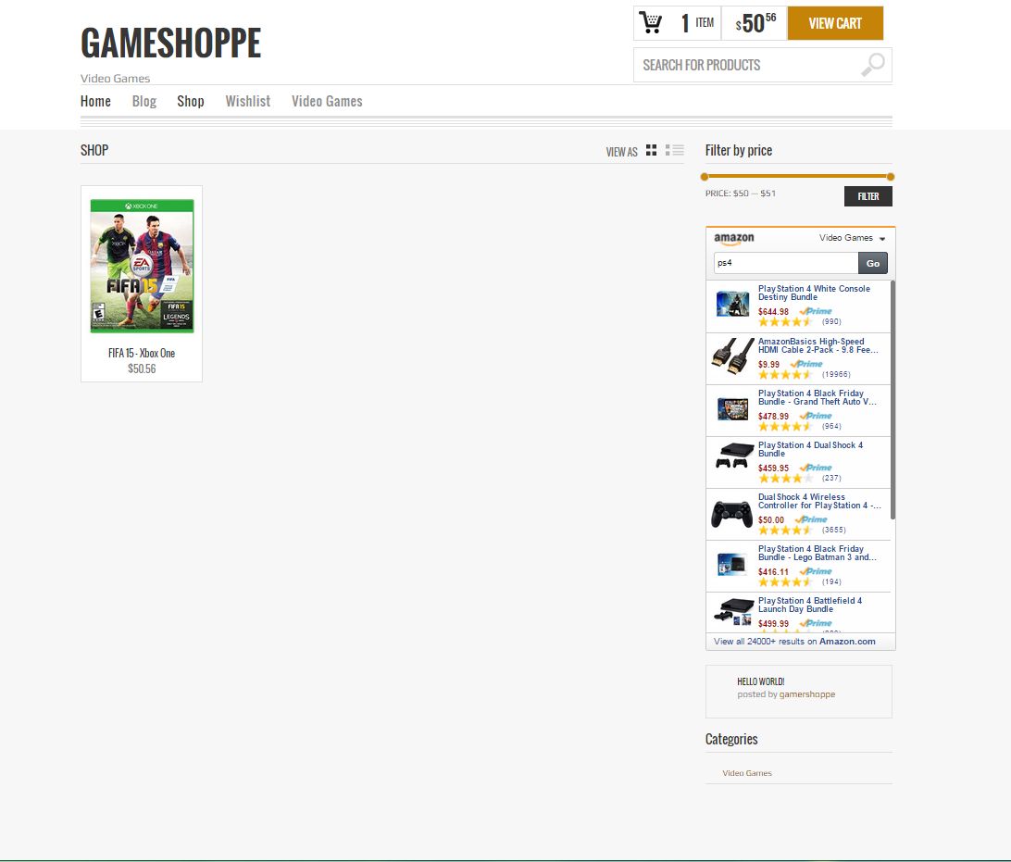This screenshot has width=1011, height=862.
Task: Click the shopping cart icon
Action: coord(651,23)
